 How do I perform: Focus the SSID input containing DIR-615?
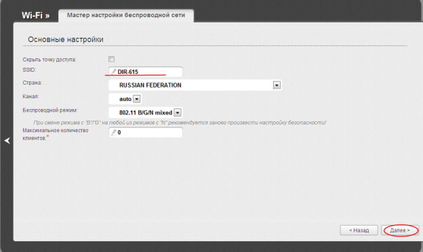(x=146, y=72)
